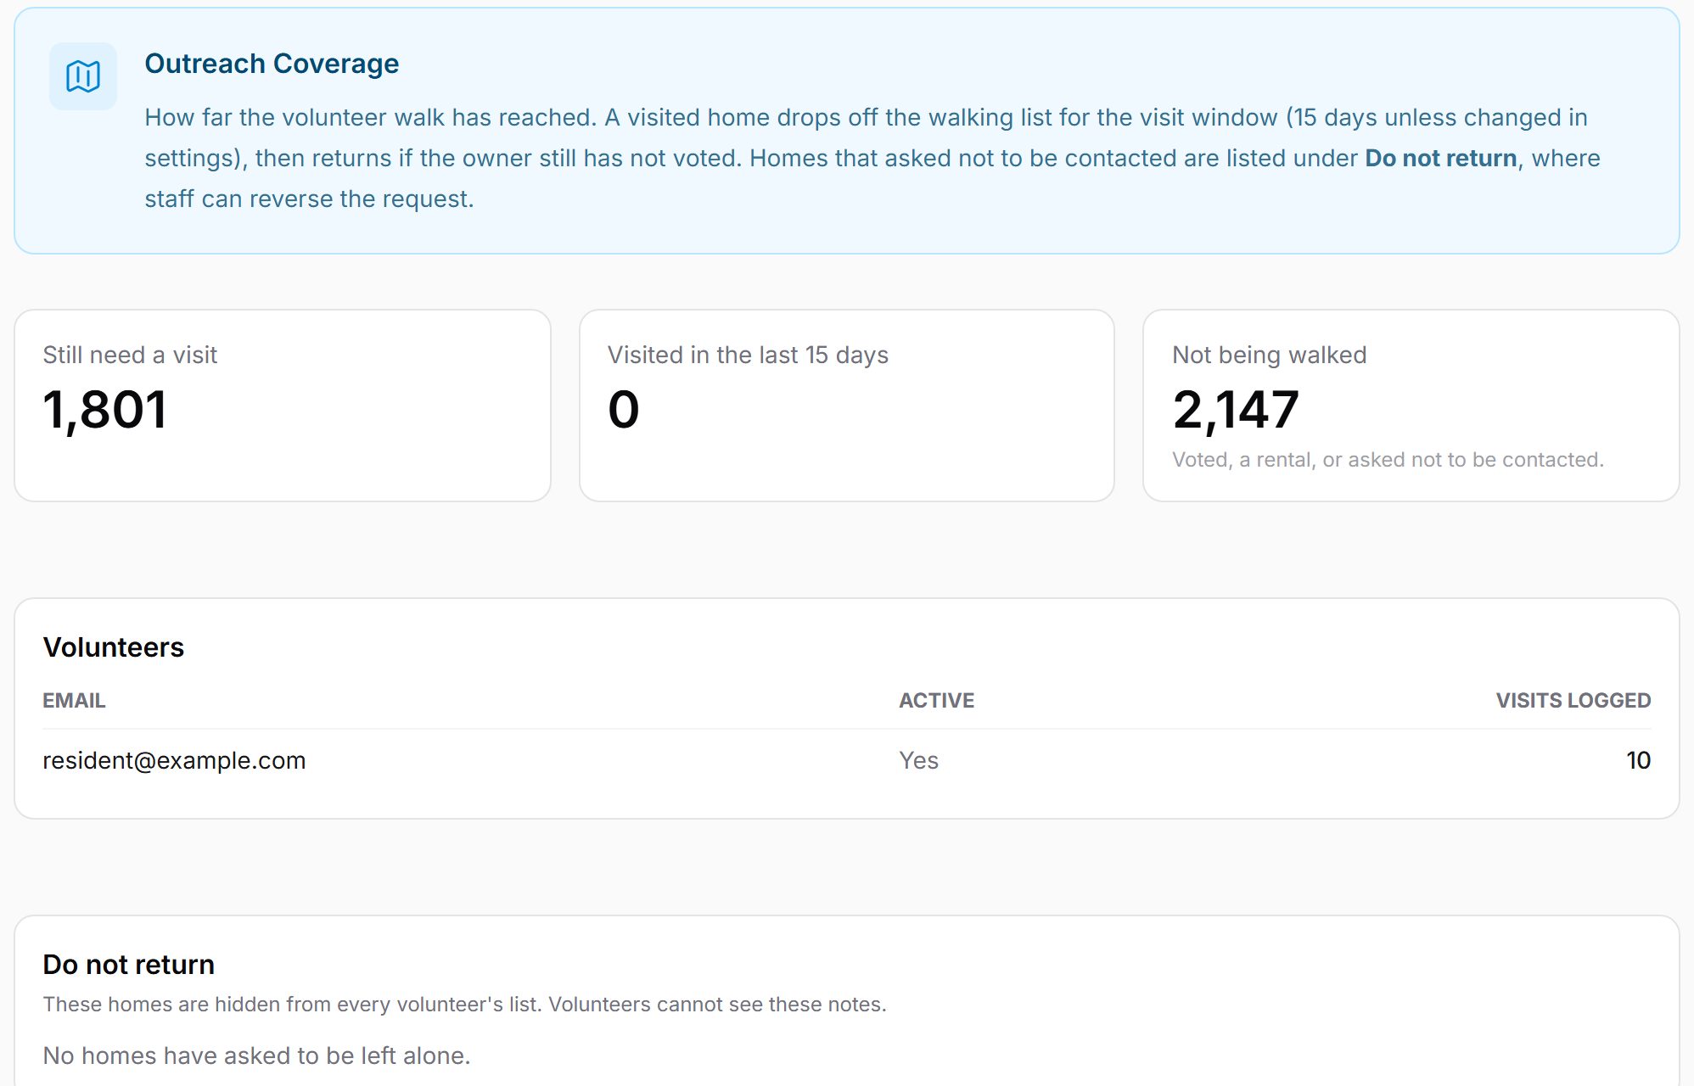Click 'These homes are hidden' description
This screenshot has width=1694, height=1086.
point(464,1005)
